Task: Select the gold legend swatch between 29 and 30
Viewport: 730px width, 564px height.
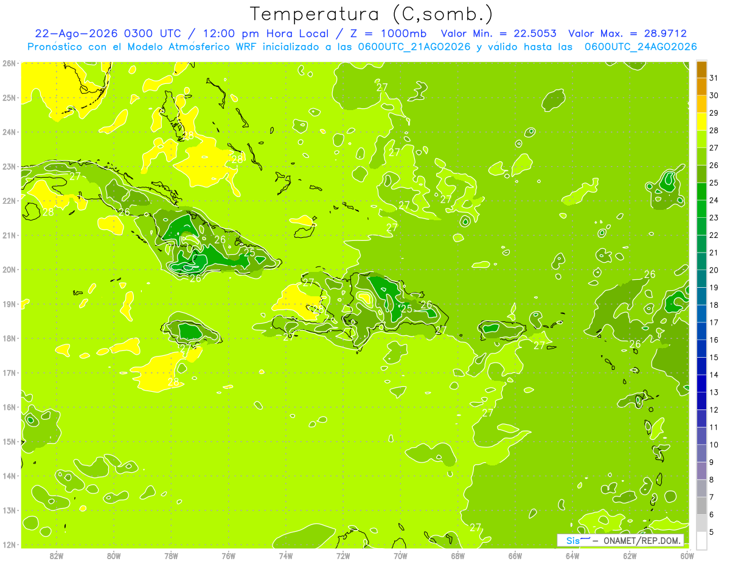Action: coord(701,104)
